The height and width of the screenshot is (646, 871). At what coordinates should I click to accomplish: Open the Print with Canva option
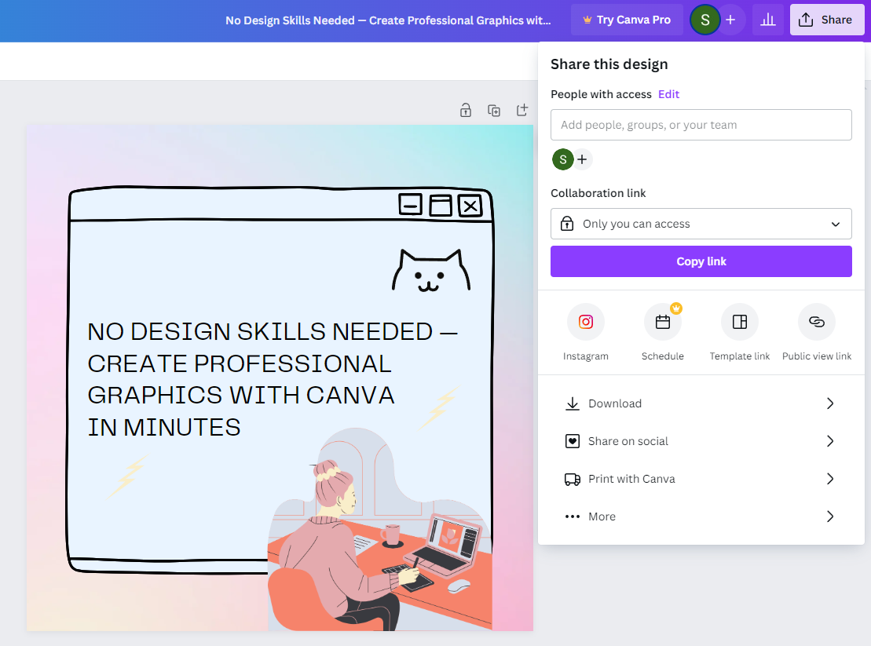[x=701, y=479]
